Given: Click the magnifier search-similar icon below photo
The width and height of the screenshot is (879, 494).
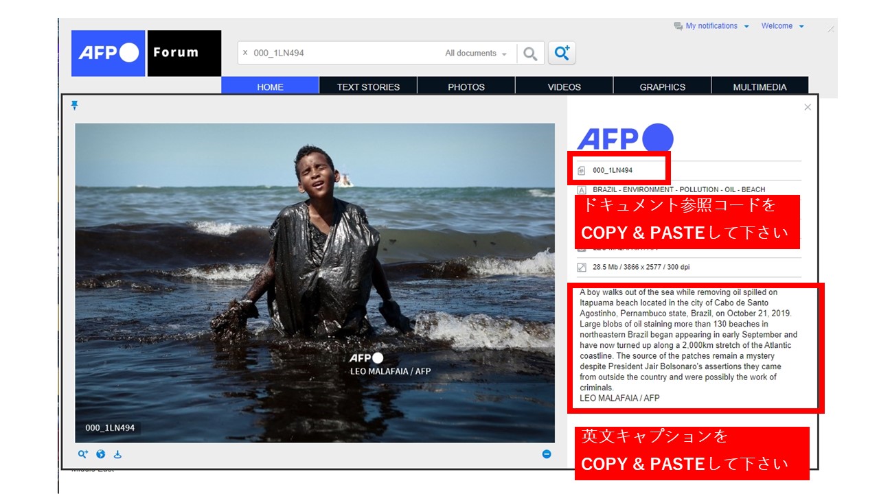Looking at the screenshot, I should (83, 454).
